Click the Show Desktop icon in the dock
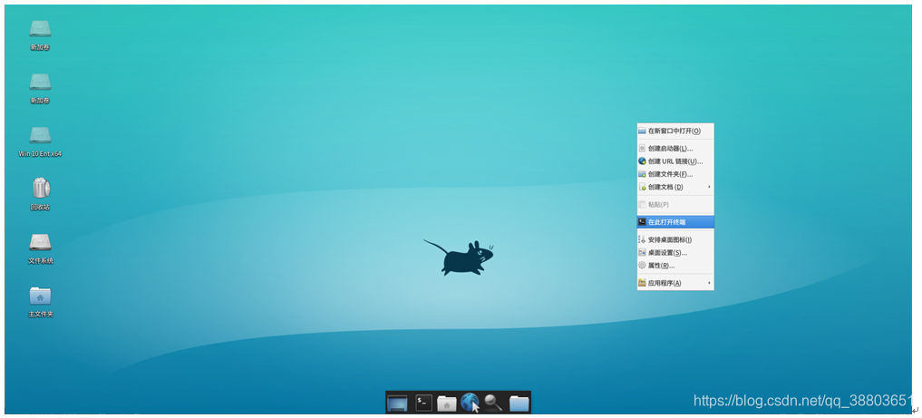 pos(397,403)
